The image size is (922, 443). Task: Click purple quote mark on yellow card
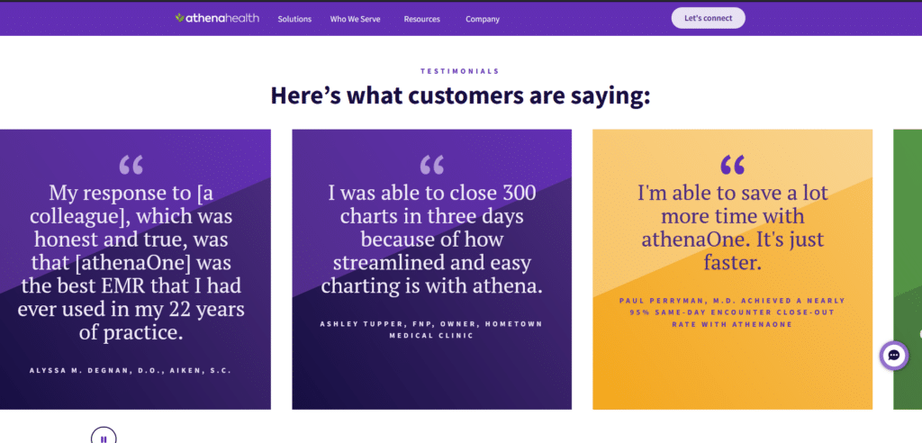tap(732, 165)
